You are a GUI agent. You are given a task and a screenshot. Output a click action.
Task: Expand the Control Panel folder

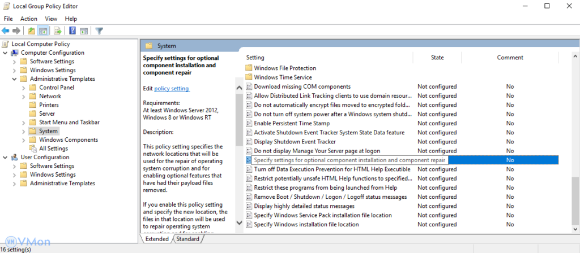pos(23,88)
